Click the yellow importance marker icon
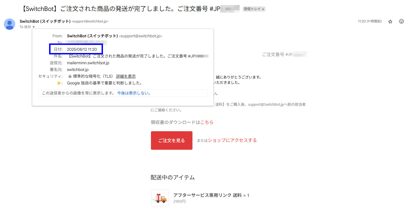This screenshot has height=212, width=404. (59, 83)
